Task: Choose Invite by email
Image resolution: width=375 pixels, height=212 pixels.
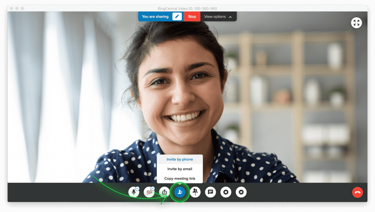Action: [179, 169]
